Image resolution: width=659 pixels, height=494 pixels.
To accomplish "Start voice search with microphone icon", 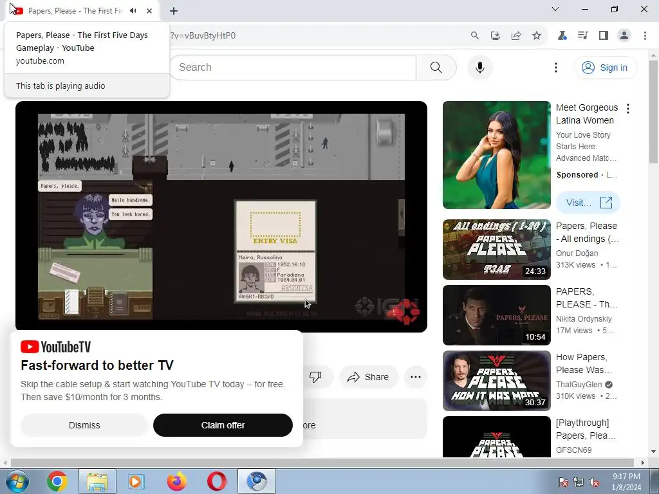I will tap(479, 67).
